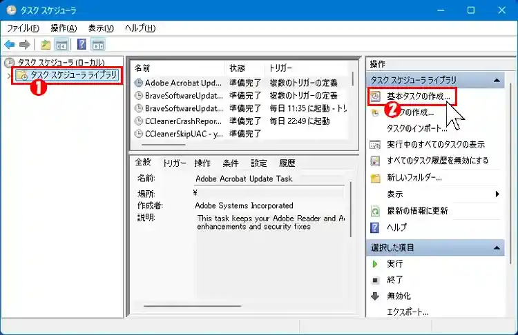Toggle the console tree pane toolbar icon
Screen dimensions: 518x335
pos(61,45)
